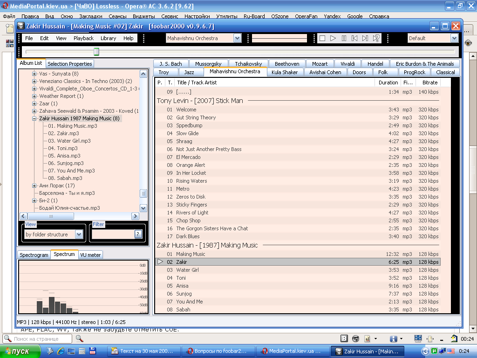Image resolution: width=477 pixels, height=358 pixels.
Task: Expand the Vas - Sunyata folder
Action: [34, 74]
